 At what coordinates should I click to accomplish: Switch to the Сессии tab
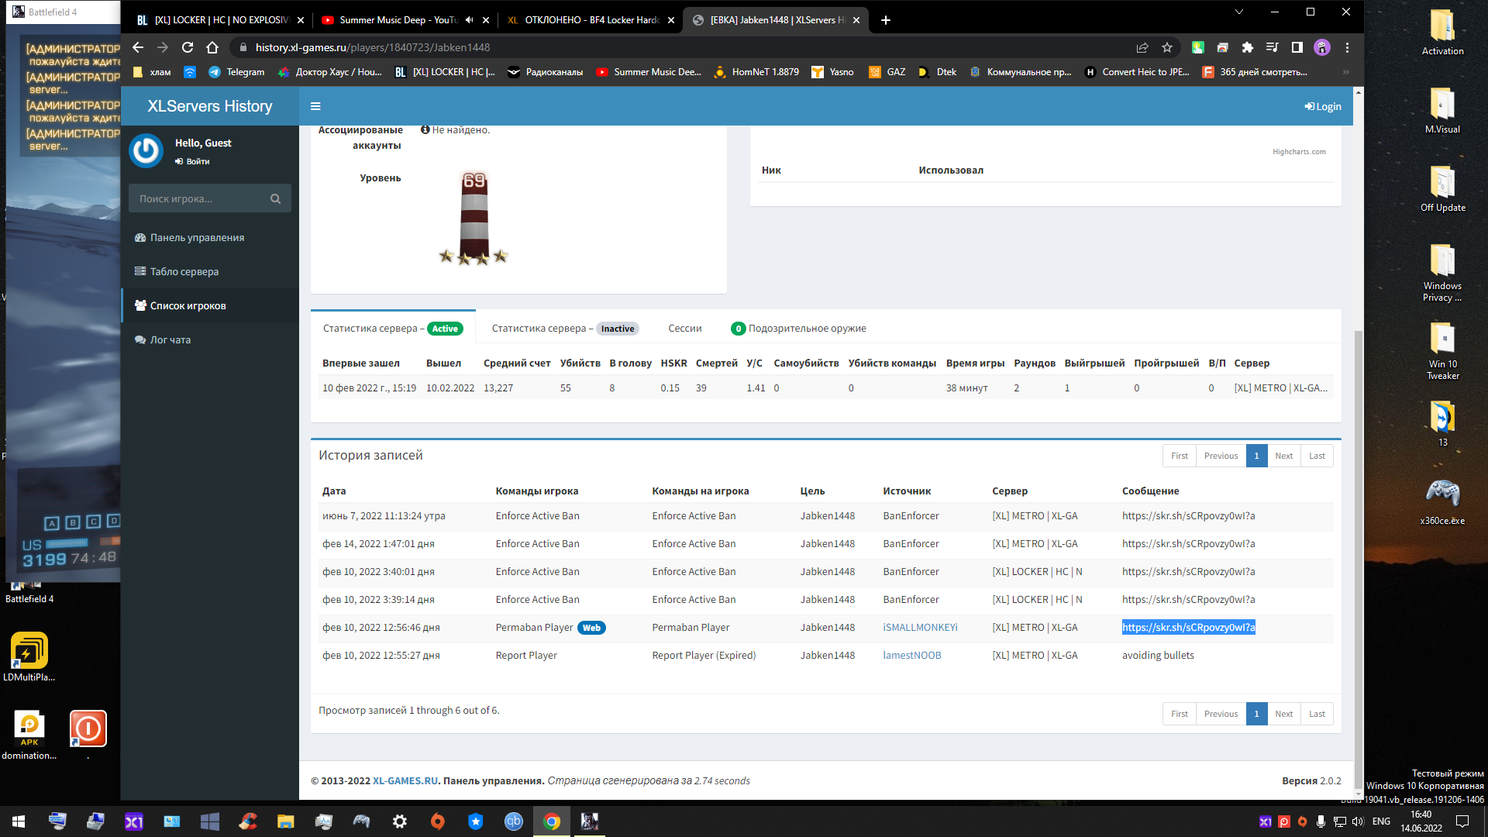coord(685,329)
